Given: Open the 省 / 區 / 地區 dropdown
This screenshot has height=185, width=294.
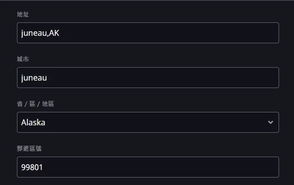Looking at the screenshot, I should pos(148,122).
